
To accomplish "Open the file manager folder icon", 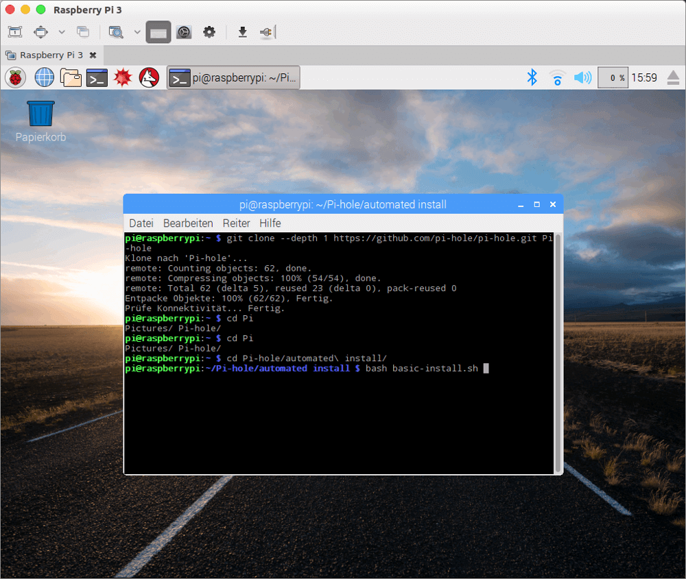I will coord(71,77).
